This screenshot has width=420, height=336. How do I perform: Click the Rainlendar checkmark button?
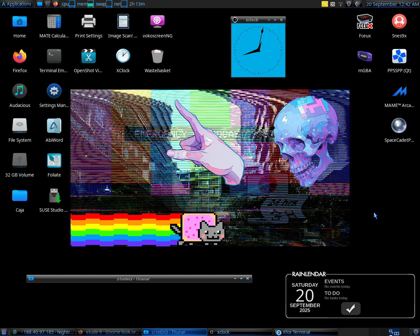[x=350, y=308]
